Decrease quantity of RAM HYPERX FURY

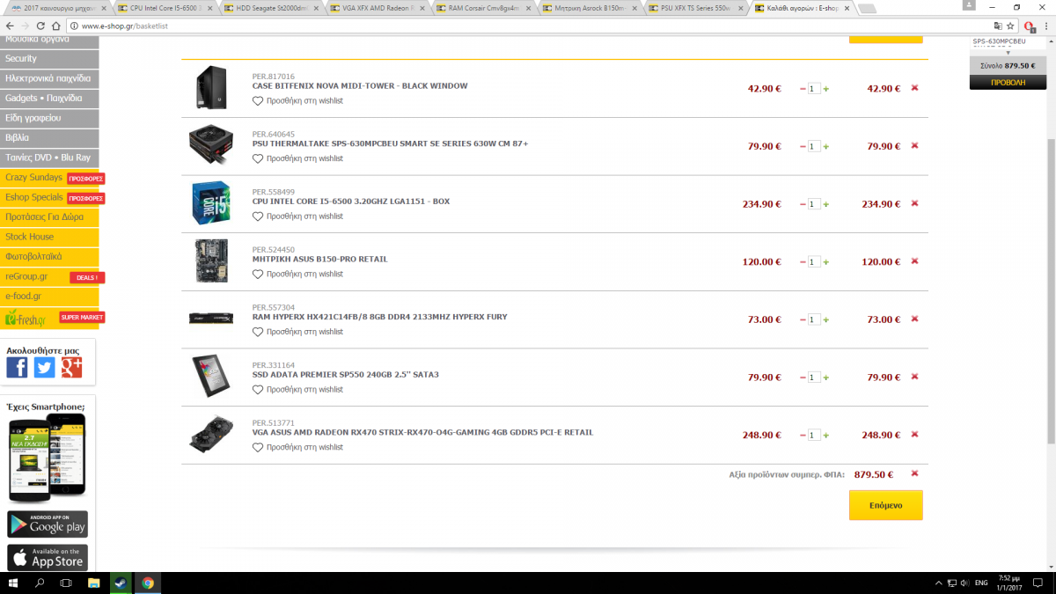tap(803, 319)
